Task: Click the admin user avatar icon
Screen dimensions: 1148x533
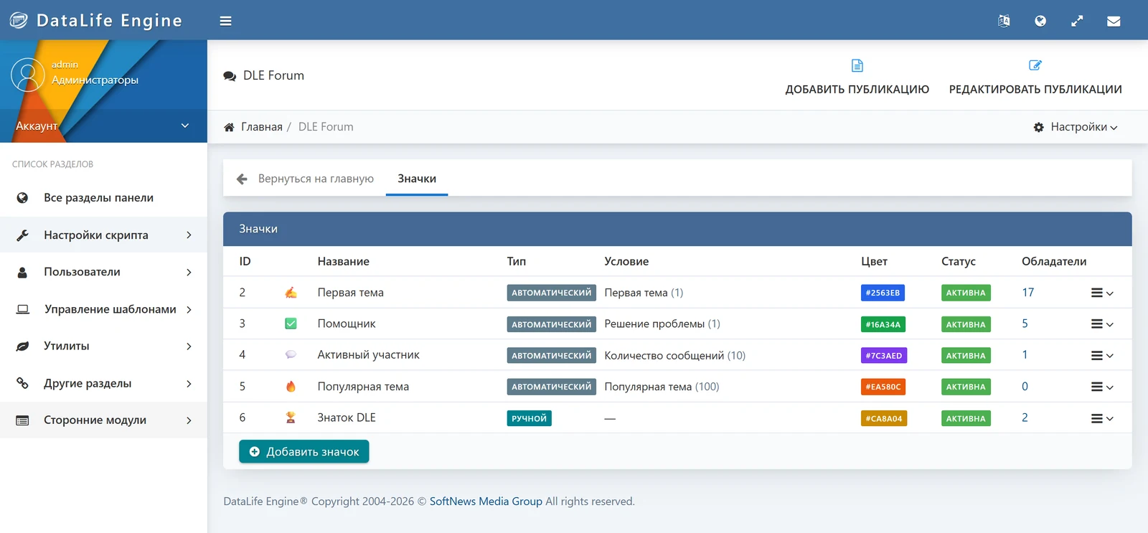Action: point(28,75)
